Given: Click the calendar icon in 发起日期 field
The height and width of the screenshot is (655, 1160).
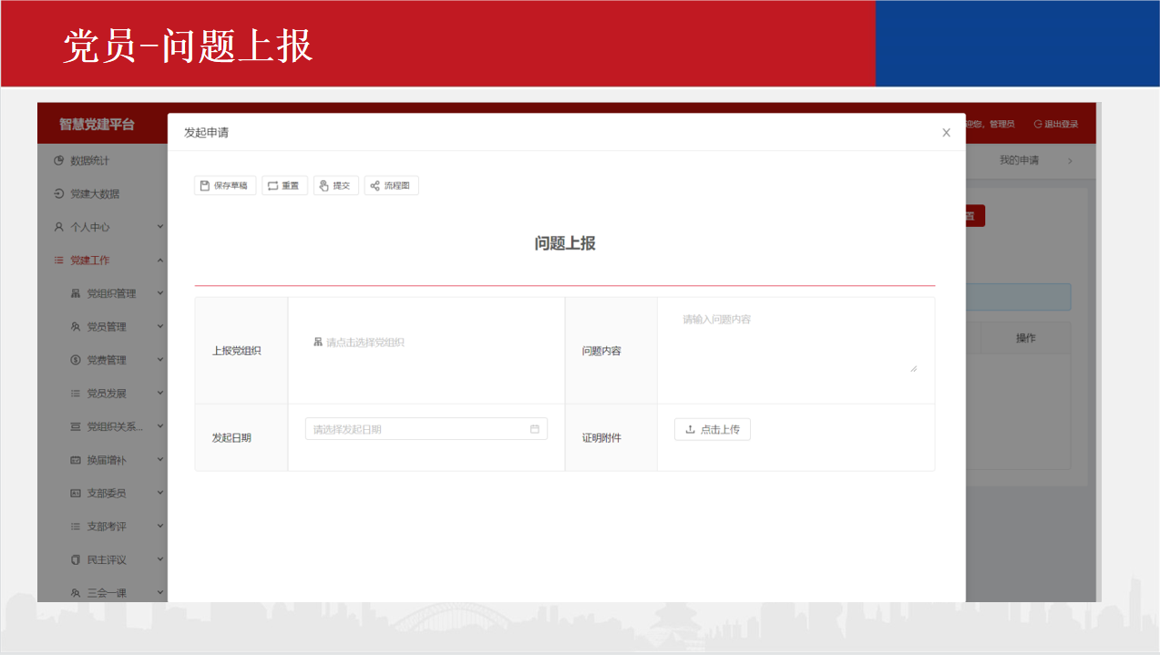Looking at the screenshot, I should coord(535,429).
